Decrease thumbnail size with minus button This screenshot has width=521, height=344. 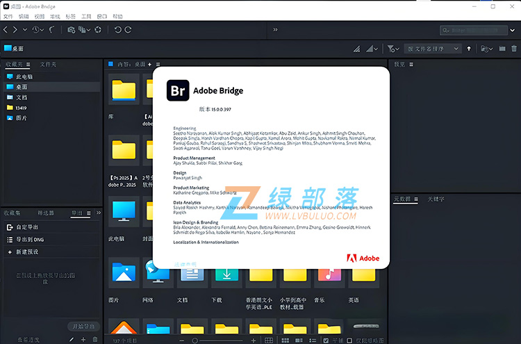tap(182, 341)
